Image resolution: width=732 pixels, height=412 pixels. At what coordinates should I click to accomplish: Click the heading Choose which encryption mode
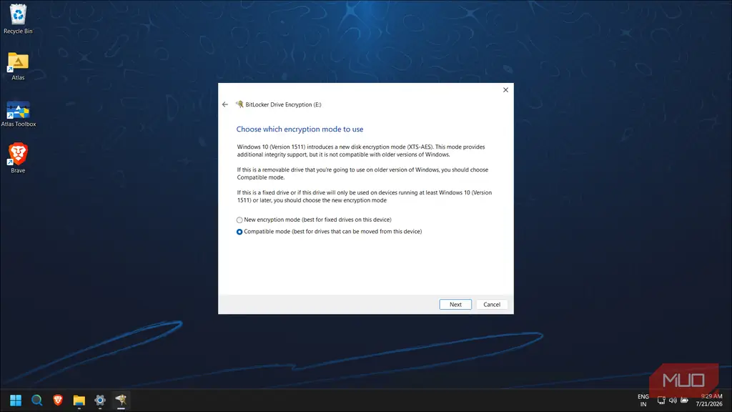click(300, 129)
